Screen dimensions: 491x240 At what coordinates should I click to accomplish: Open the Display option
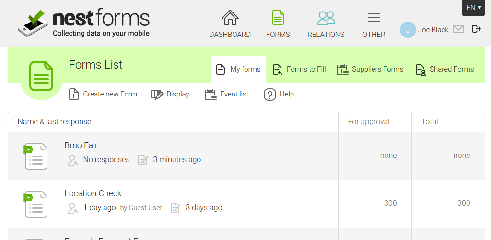point(177,94)
